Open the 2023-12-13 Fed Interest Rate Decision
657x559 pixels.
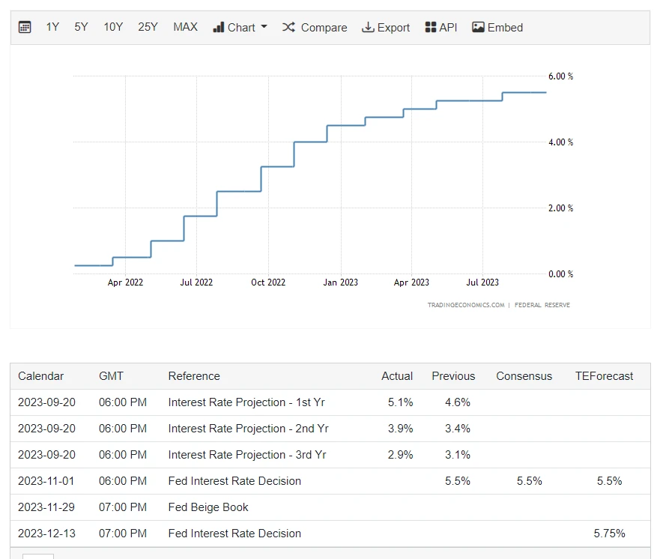(234, 534)
